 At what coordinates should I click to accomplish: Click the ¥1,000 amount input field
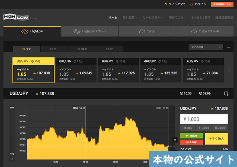pos(204,119)
